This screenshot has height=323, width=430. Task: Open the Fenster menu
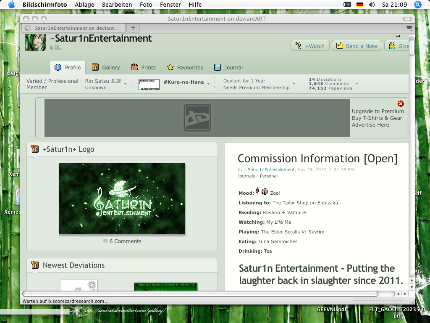click(x=170, y=5)
